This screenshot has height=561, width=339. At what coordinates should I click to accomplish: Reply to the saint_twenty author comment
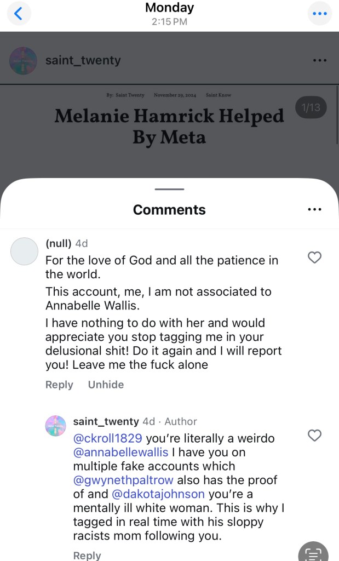tap(87, 555)
